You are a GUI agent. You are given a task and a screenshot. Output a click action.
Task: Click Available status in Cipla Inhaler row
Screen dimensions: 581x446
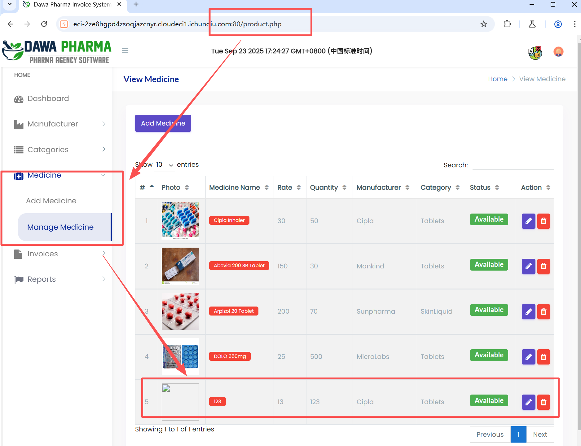tap(489, 219)
